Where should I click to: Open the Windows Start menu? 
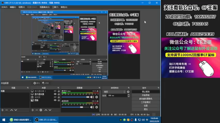click(4, 120)
